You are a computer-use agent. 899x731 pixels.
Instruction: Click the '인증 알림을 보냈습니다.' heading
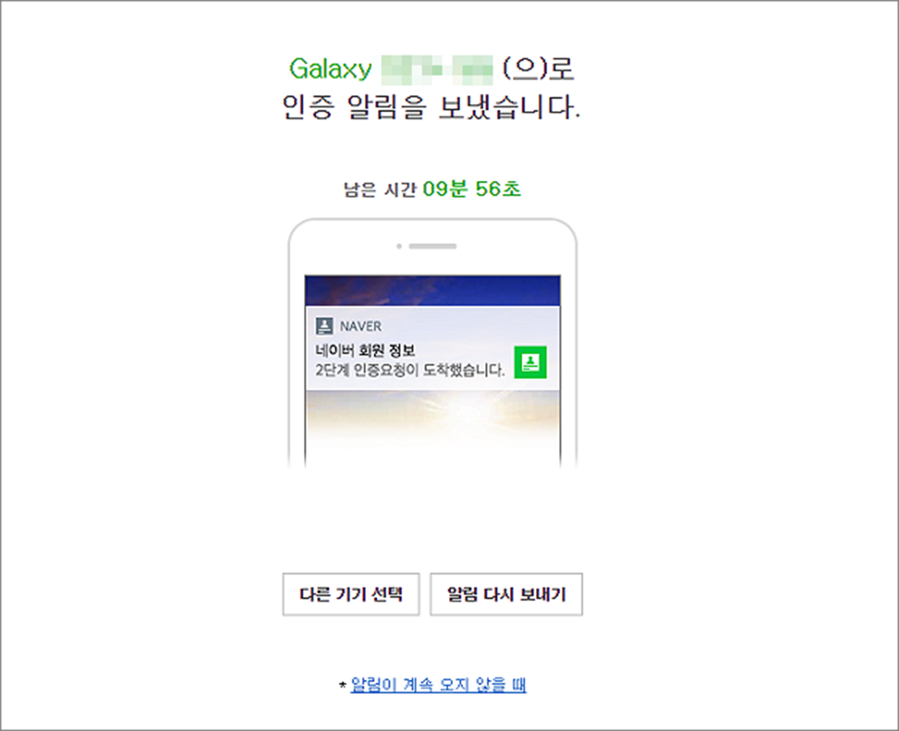point(431,107)
